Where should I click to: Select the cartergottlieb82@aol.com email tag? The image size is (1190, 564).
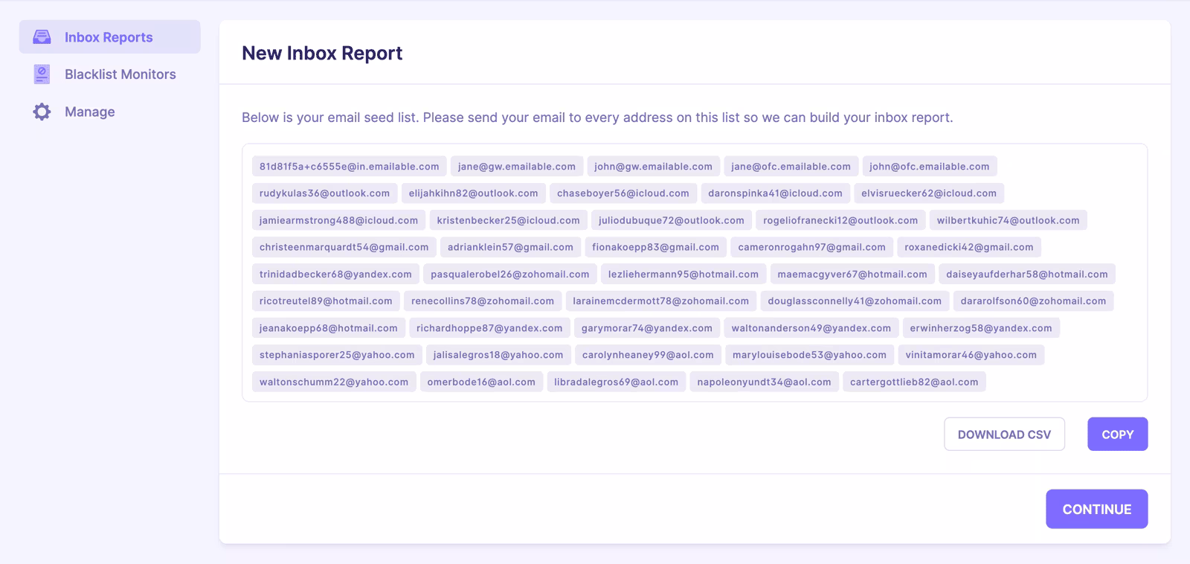[914, 382]
